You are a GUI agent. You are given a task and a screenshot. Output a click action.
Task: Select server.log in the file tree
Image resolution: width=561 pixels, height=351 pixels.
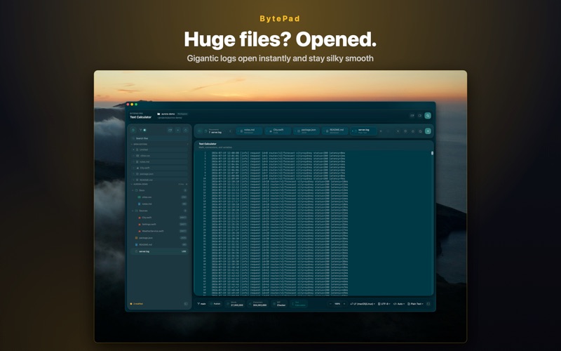click(x=160, y=251)
